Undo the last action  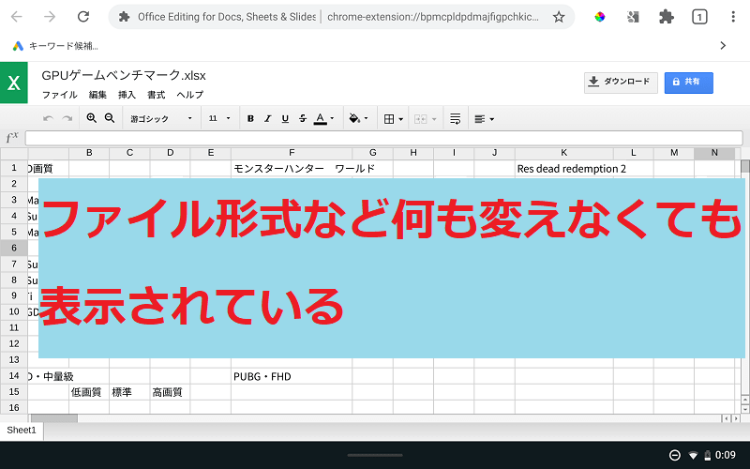pos(48,119)
